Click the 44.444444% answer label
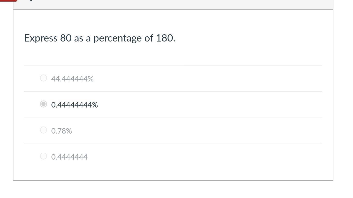353x198 pixels. point(72,79)
